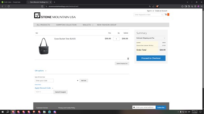Focus the quantity field for Essex Tote
204x114 pixels.
(116, 39)
